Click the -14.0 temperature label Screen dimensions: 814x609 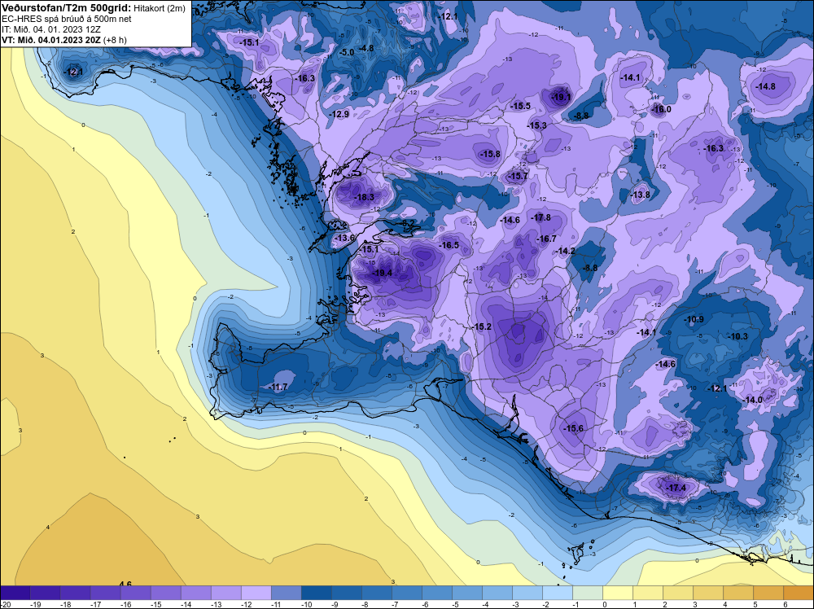click(x=753, y=400)
